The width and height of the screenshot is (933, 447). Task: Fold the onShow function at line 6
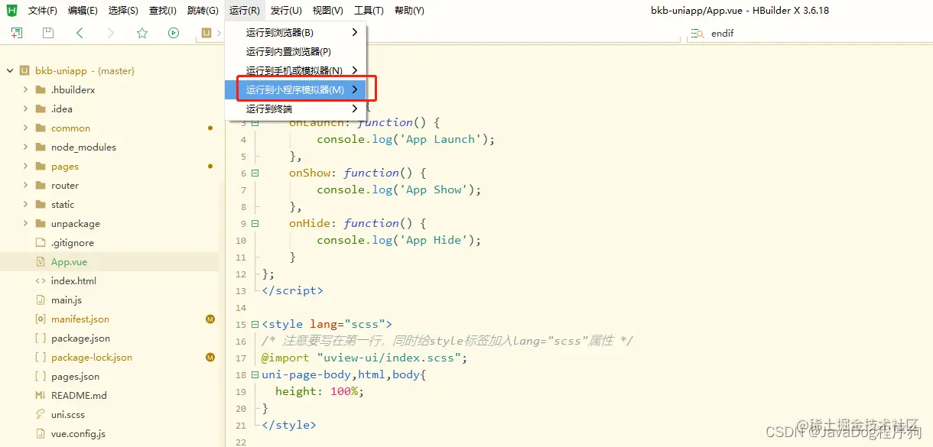tap(255, 173)
